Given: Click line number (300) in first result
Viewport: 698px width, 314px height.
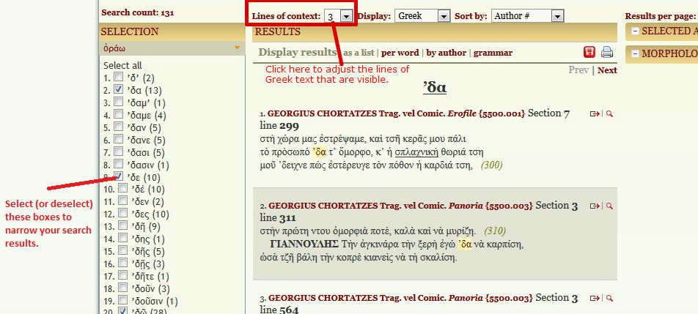Looking at the screenshot, I should (491, 165).
